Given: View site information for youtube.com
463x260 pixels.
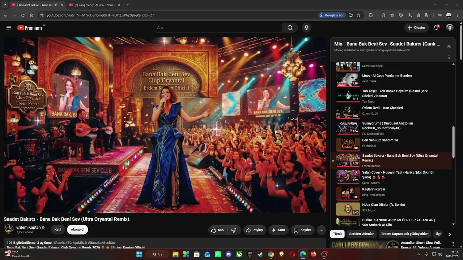Looking at the screenshot, I should pyautogui.click(x=42, y=15).
